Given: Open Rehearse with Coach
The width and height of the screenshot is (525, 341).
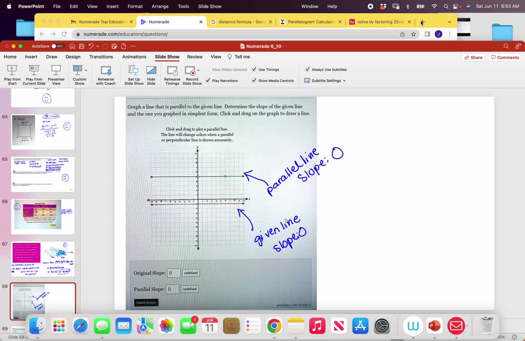Looking at the screenshot, I should pyautogui.click(x=106, y=75).
